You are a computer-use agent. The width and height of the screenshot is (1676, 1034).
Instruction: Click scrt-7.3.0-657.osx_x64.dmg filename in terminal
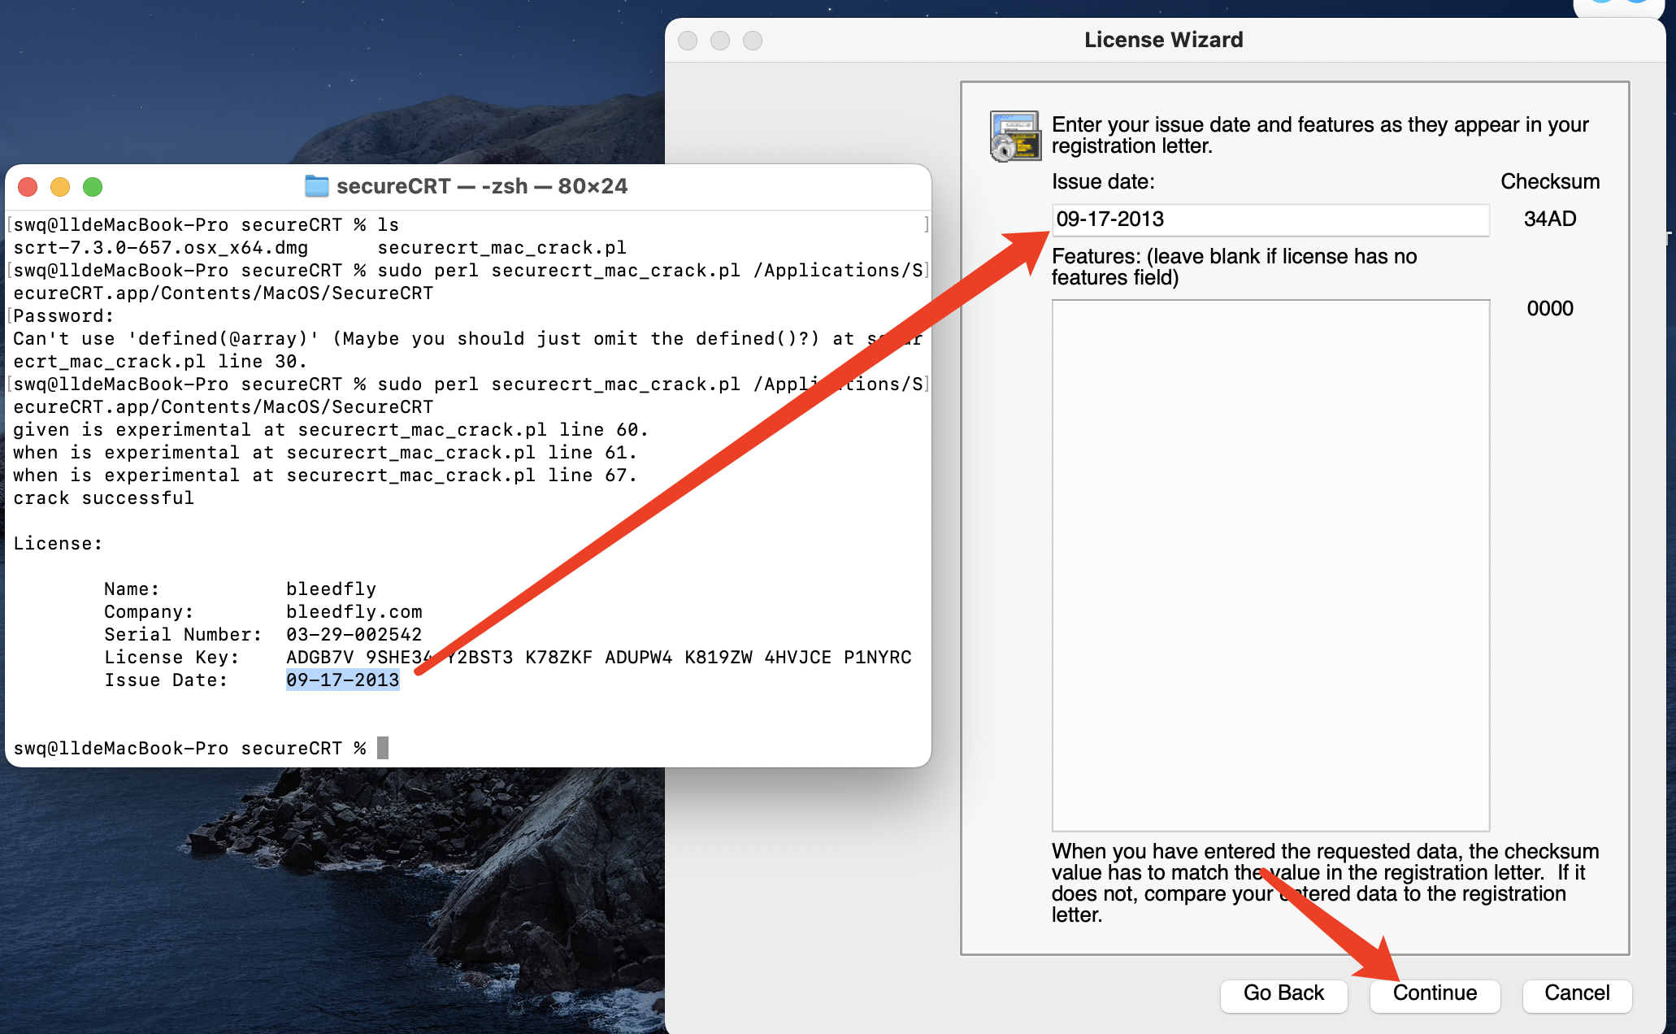(160, 248)
